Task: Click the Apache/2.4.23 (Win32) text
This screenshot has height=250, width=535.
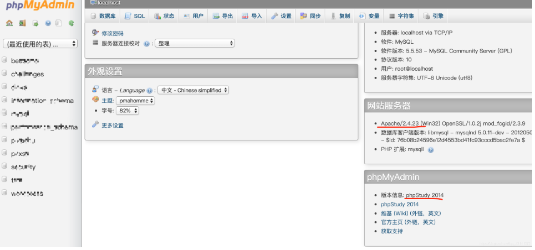Action: pyautogui.click(x=411, y=123)
